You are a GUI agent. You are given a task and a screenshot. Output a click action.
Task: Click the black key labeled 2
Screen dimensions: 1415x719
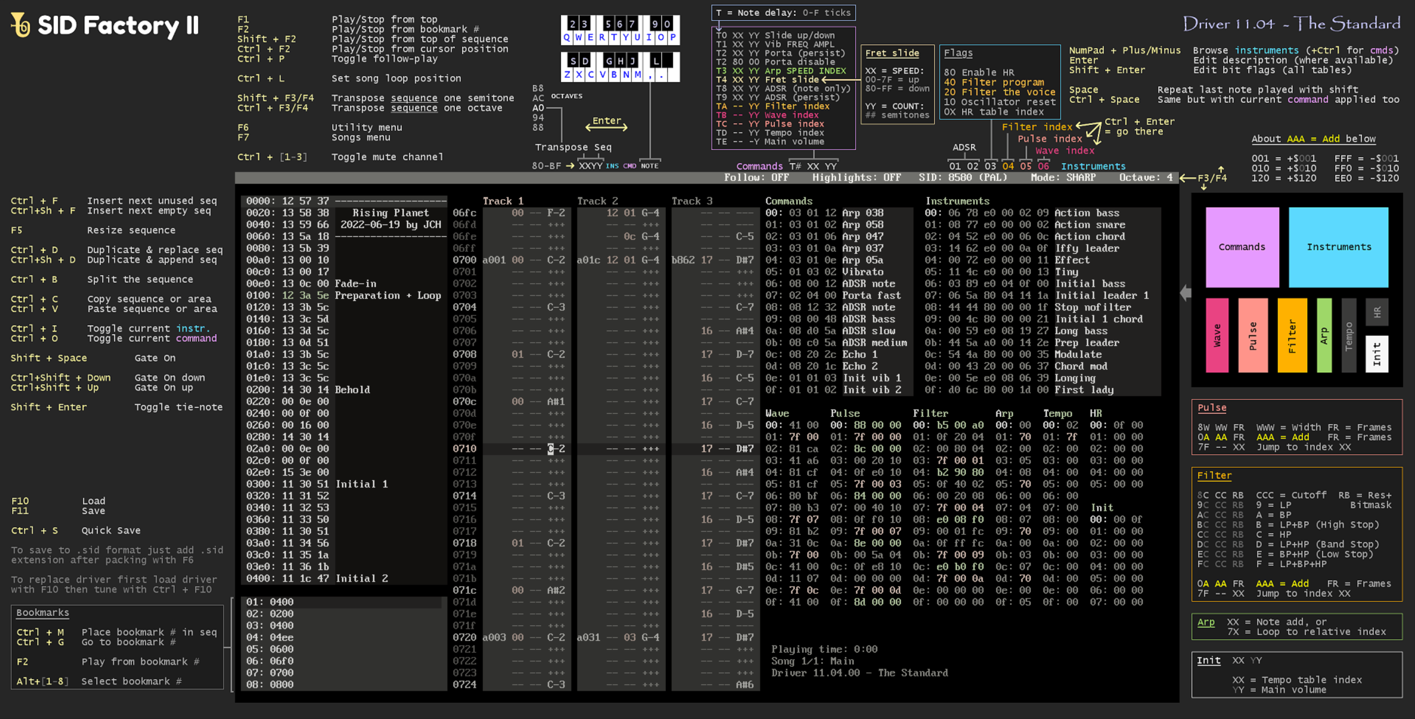573,24
